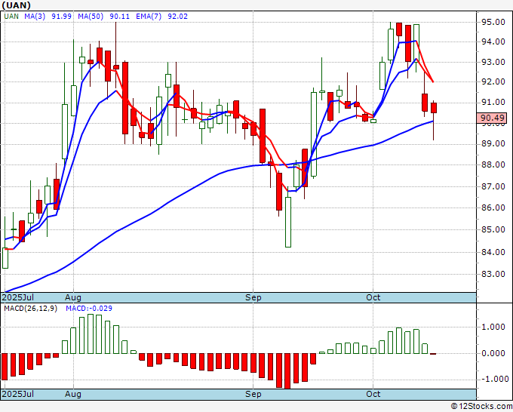Click the 93.00 price axis label
Screen dimensions: 513x412
coord(493,62)
